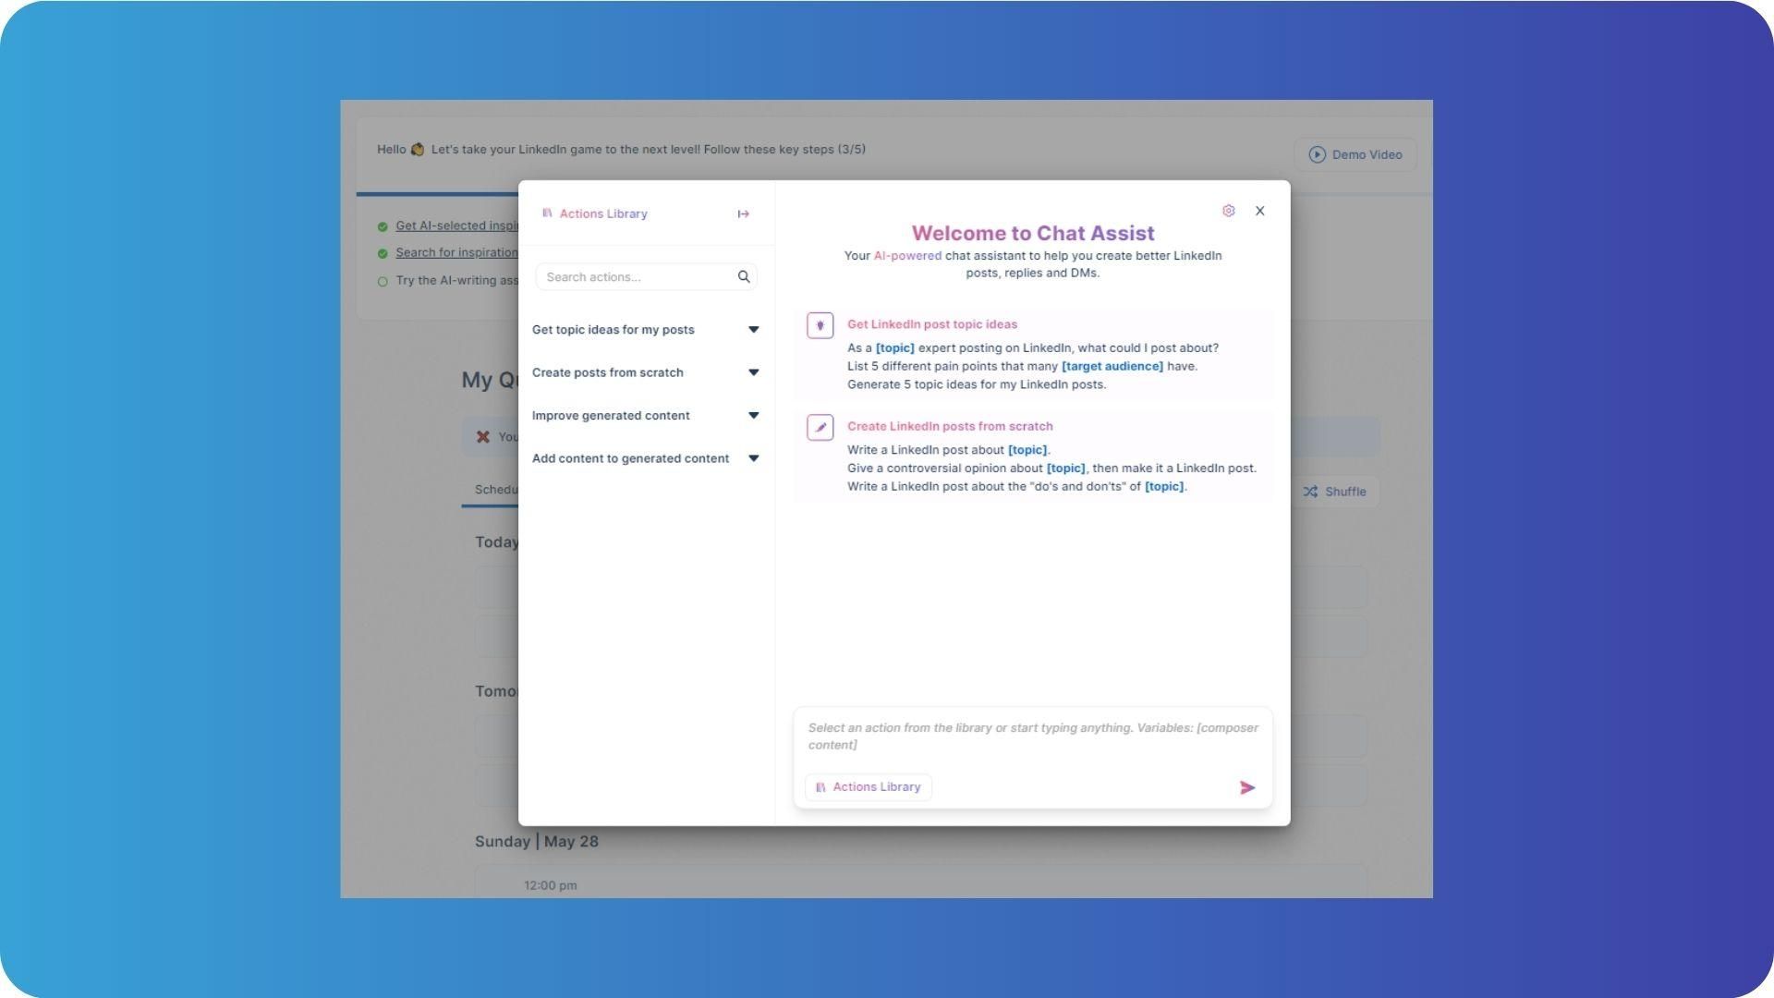Click the [target audience] variable placeholder

[1112, 366]
